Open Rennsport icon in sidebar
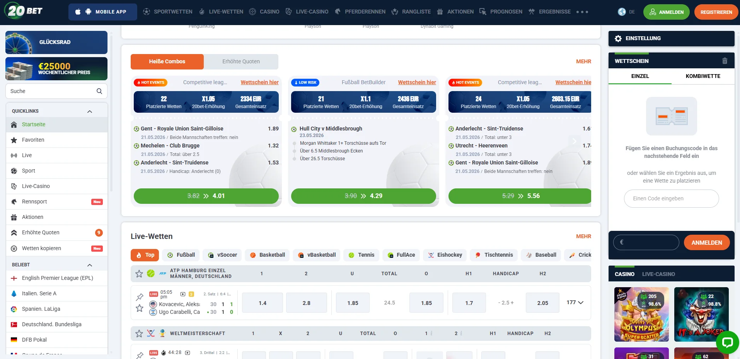This screenshot has width=740, height=359. [14, 202]
